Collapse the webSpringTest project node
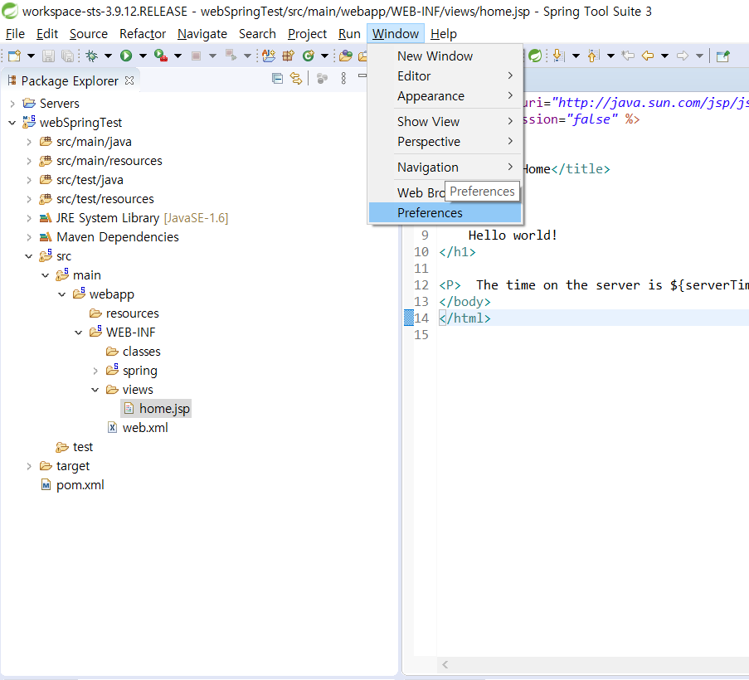749x680 pixels. pos(12,123)
